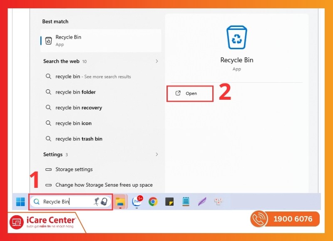Screen dimensions: 333x241
Task: Select the 'recycle bin folder' web suggestion
Action: click(75, 92)
